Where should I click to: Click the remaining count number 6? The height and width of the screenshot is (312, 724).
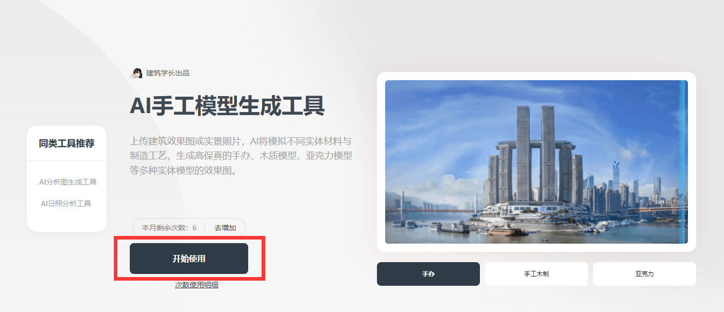pos(195,228)
